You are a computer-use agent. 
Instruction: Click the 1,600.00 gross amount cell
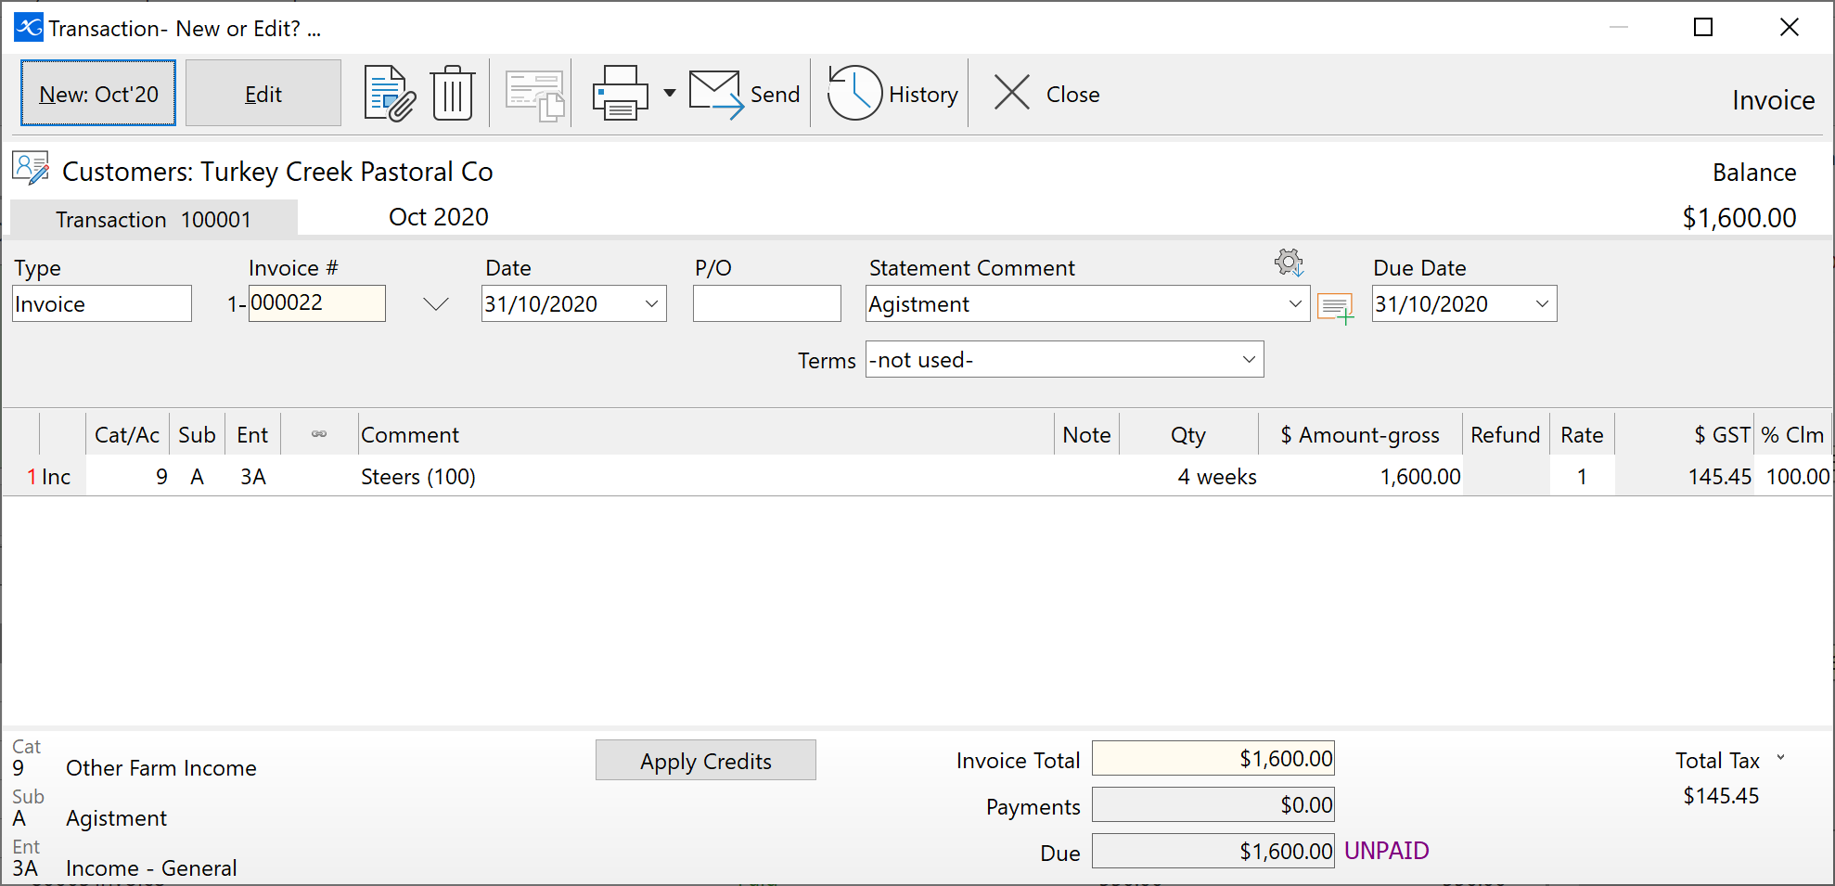point(1361,476)
